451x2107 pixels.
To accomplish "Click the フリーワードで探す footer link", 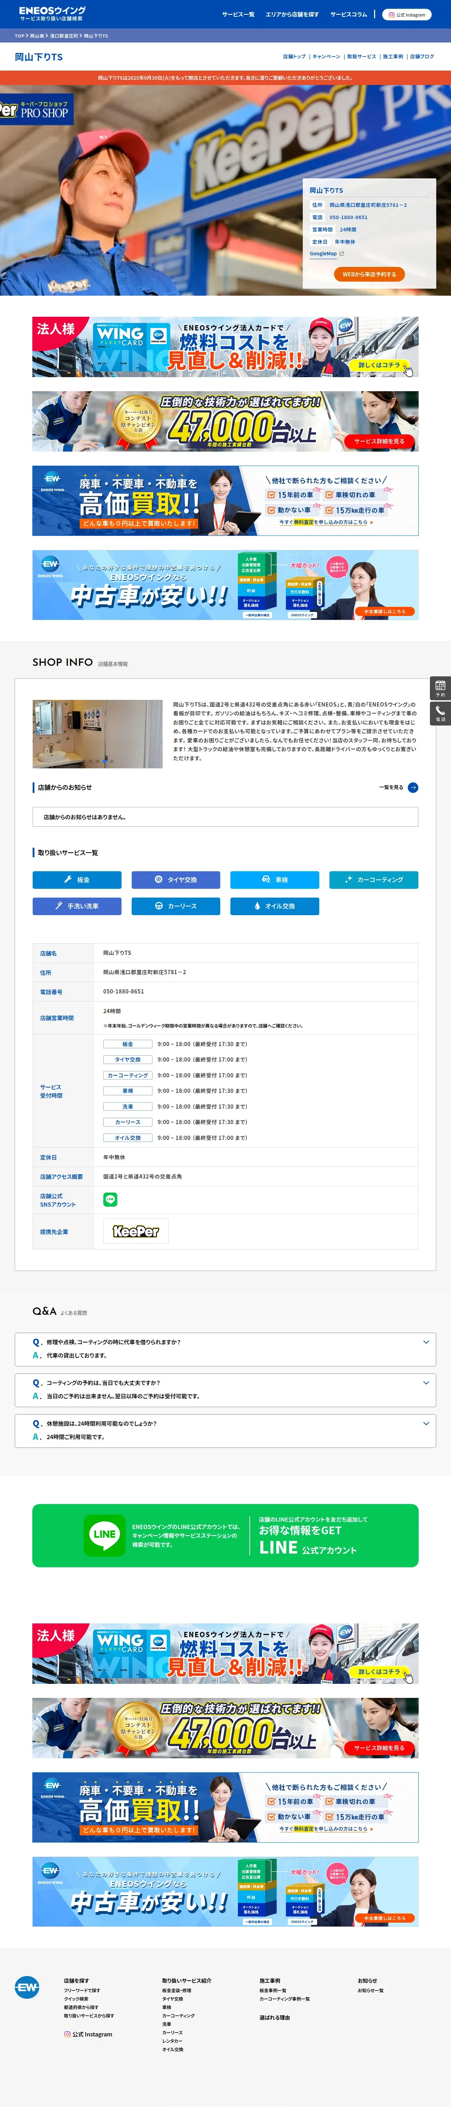I will [82, 1991].
